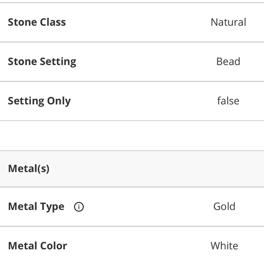
Task: Click the Stone Setting label
Action: [x=42, y=62]
